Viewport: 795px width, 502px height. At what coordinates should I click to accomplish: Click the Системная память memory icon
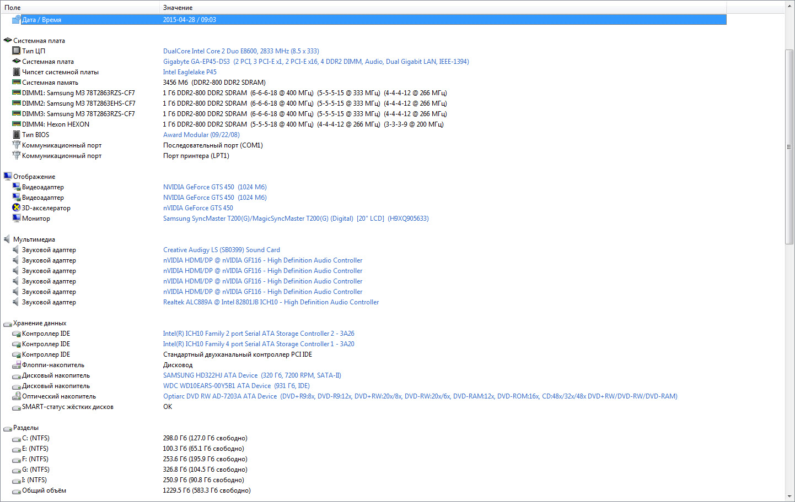click(x=17, y=83)
